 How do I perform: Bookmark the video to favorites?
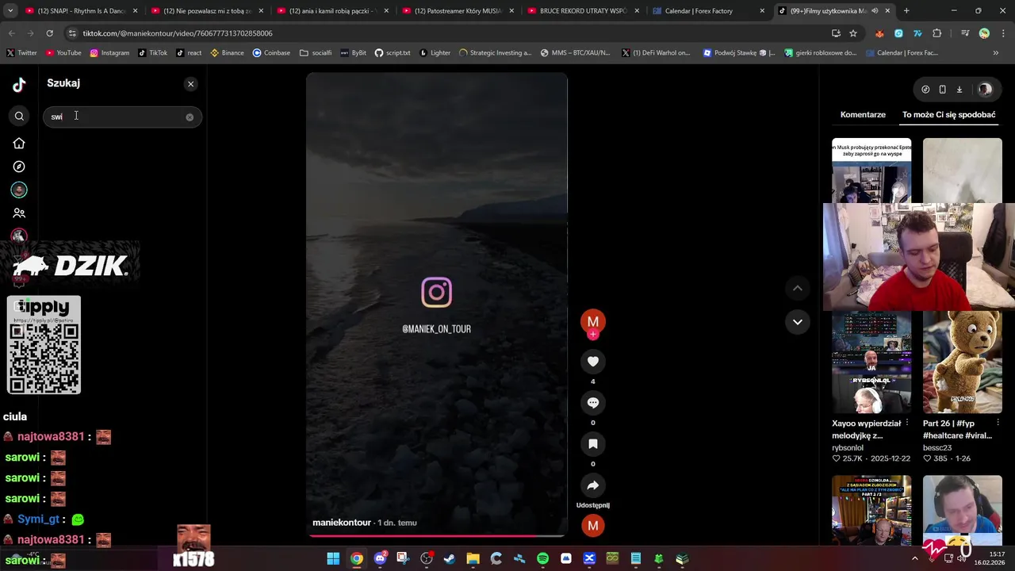click(x=592, y=444)
